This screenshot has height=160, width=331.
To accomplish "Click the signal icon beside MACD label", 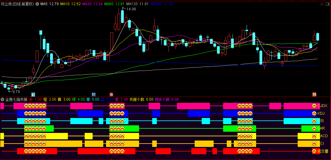I will pos(314,136).
